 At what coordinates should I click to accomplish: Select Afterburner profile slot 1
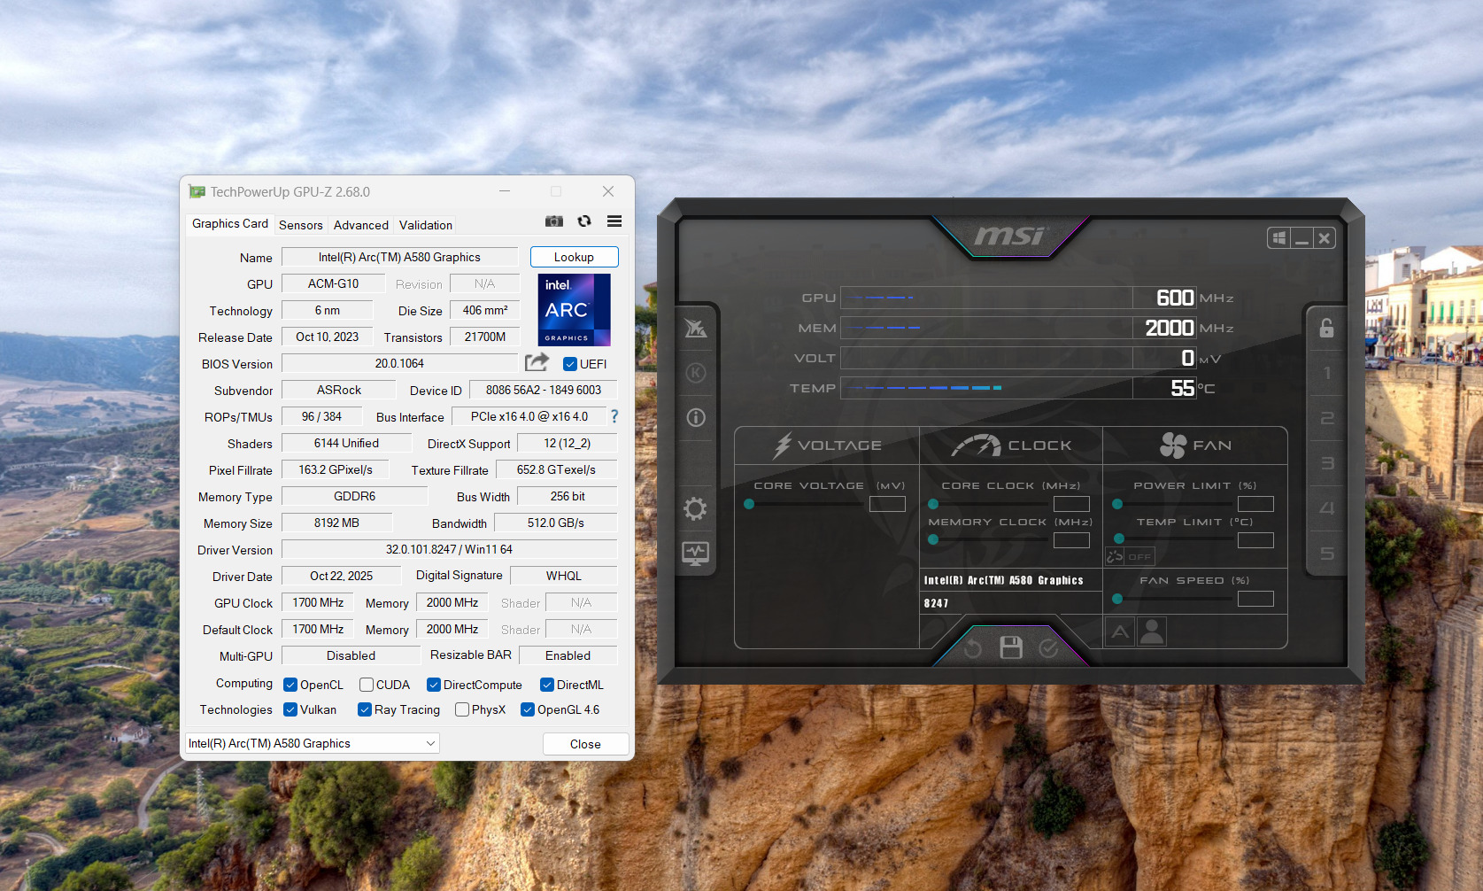(x=1327, y=373)
